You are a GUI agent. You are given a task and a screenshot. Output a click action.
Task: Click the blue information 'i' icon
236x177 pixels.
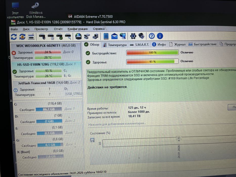[x=160, y=36]
